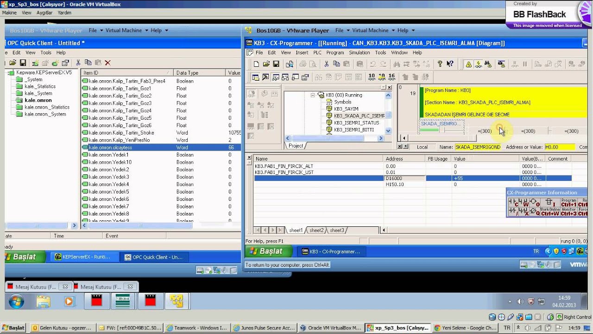Click Save icon in OPC Quick Client
Image resolution: width=593 pixels, height=334 pixels.
click(x=23, y=63)
